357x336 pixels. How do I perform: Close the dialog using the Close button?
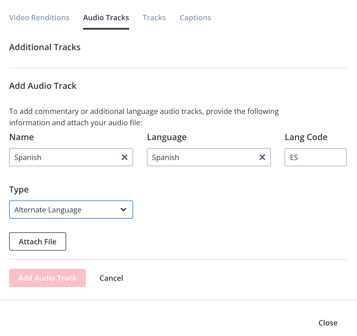click(x=328, y=323)
